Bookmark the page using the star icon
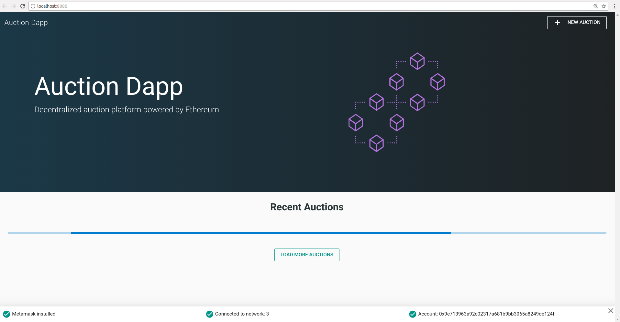 click(x=604, y=6)
